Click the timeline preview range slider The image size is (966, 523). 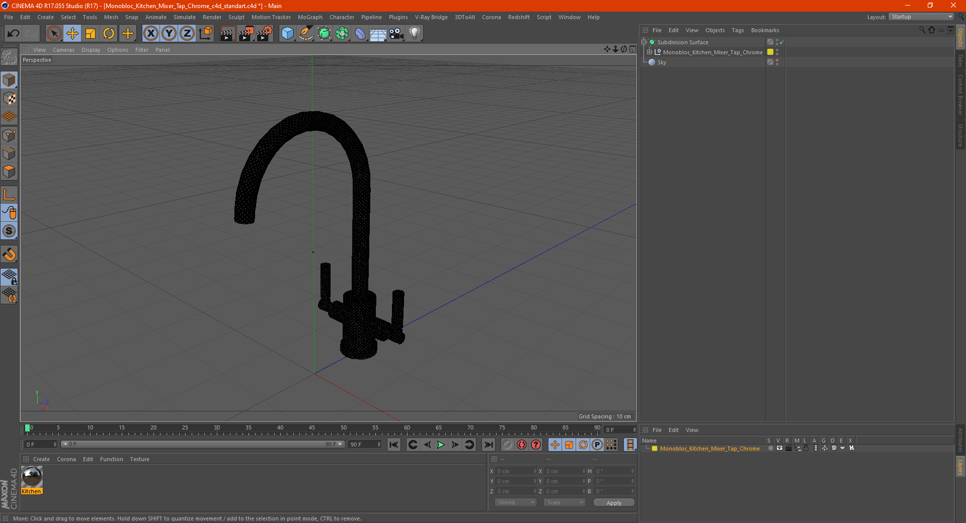(x=202, y=444)
